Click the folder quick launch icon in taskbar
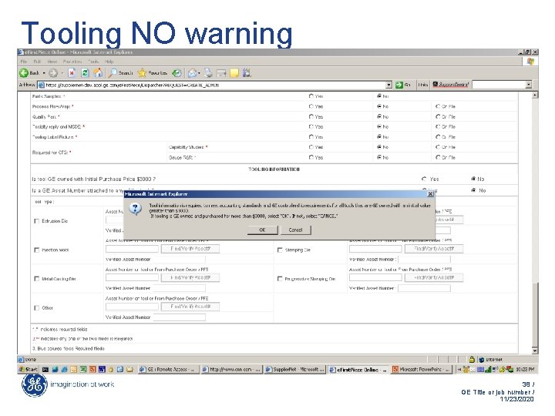 click(129, 369)
